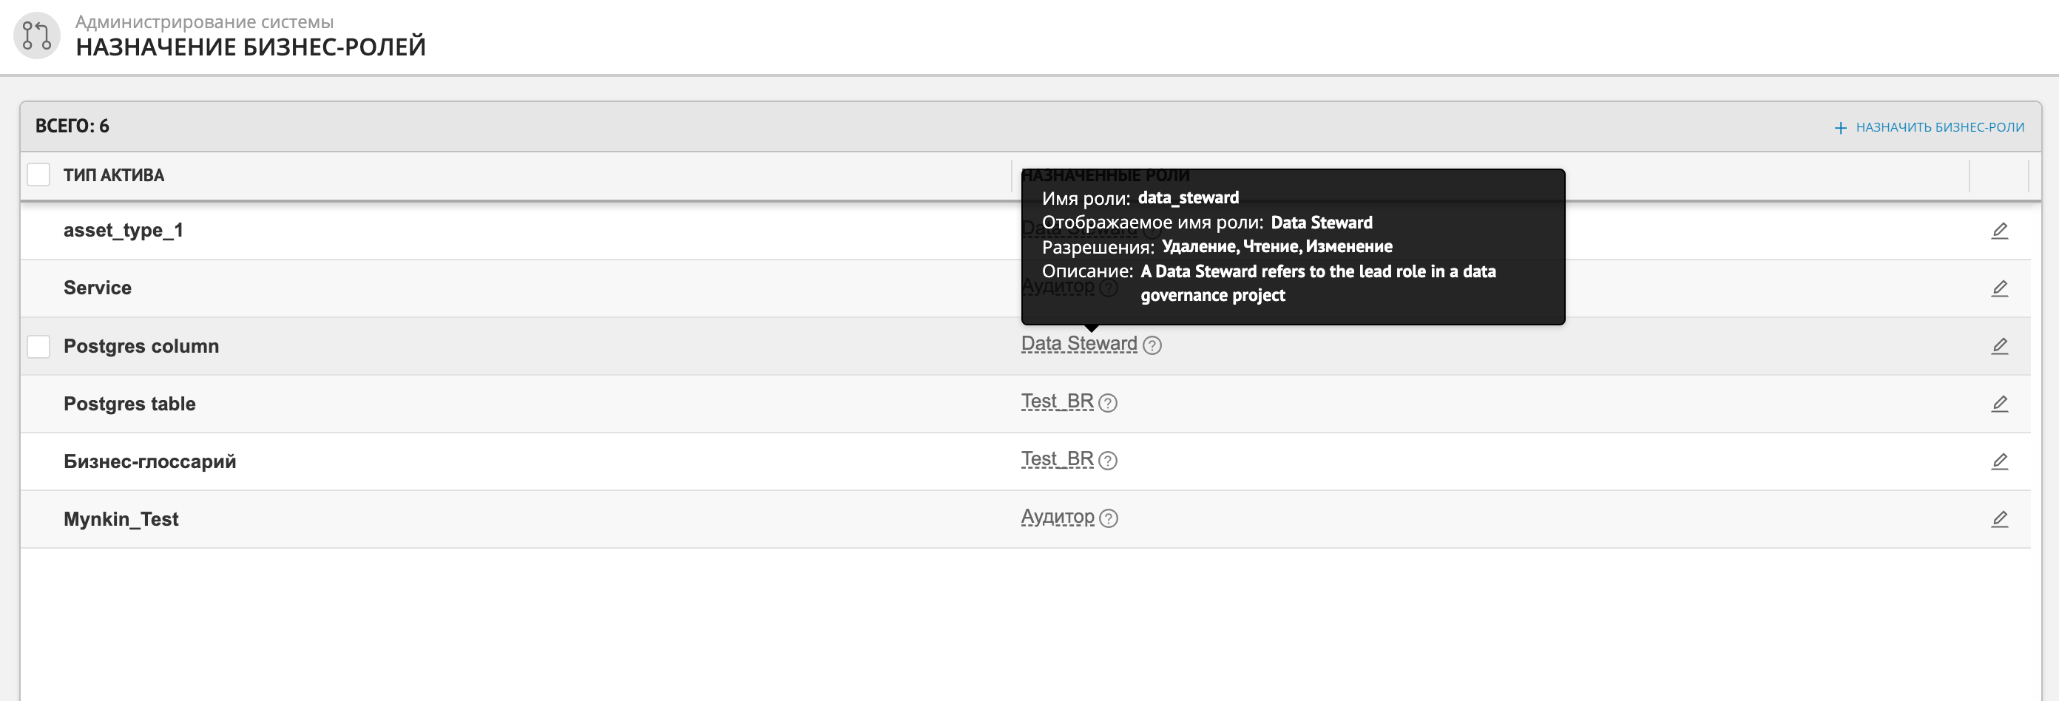Edit the asset_type_1 row with pencil icon
This screenshot has width=2059, height=701.
pyautogui.click(x=1998, y=231)
